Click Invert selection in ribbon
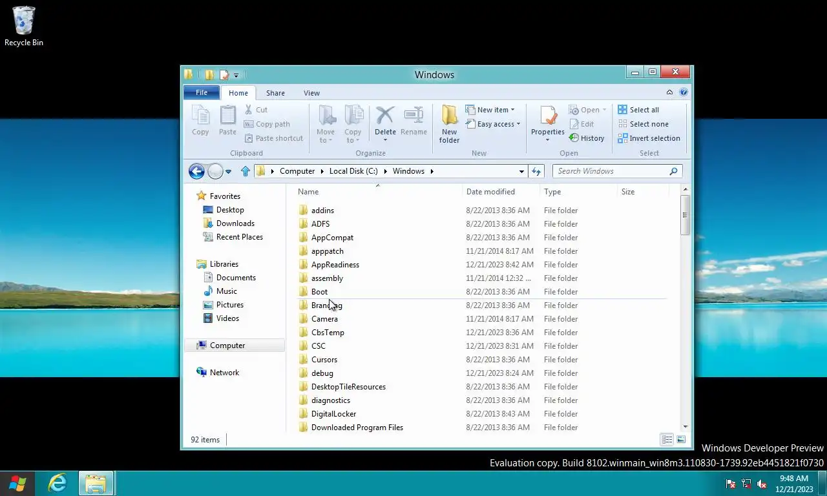 [649, 138]
